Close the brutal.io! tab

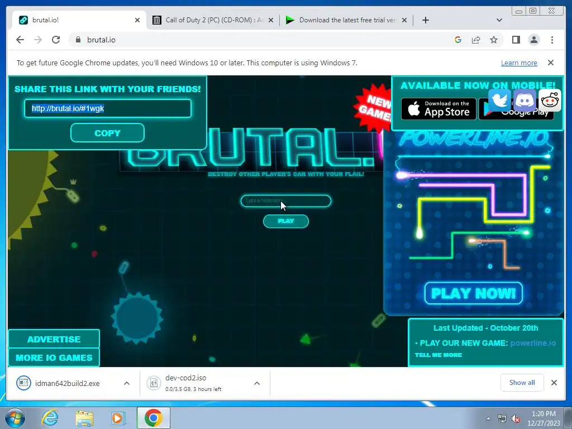137,20
